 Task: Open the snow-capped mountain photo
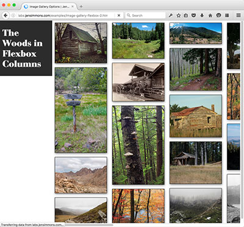196,33
